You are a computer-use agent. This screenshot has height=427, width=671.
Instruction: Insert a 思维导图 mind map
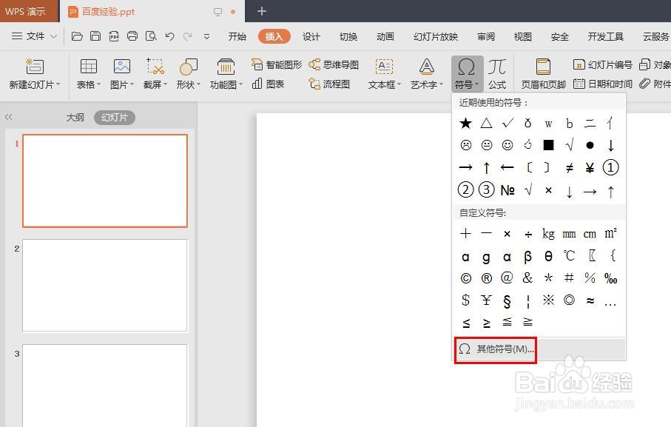(334, 64)
